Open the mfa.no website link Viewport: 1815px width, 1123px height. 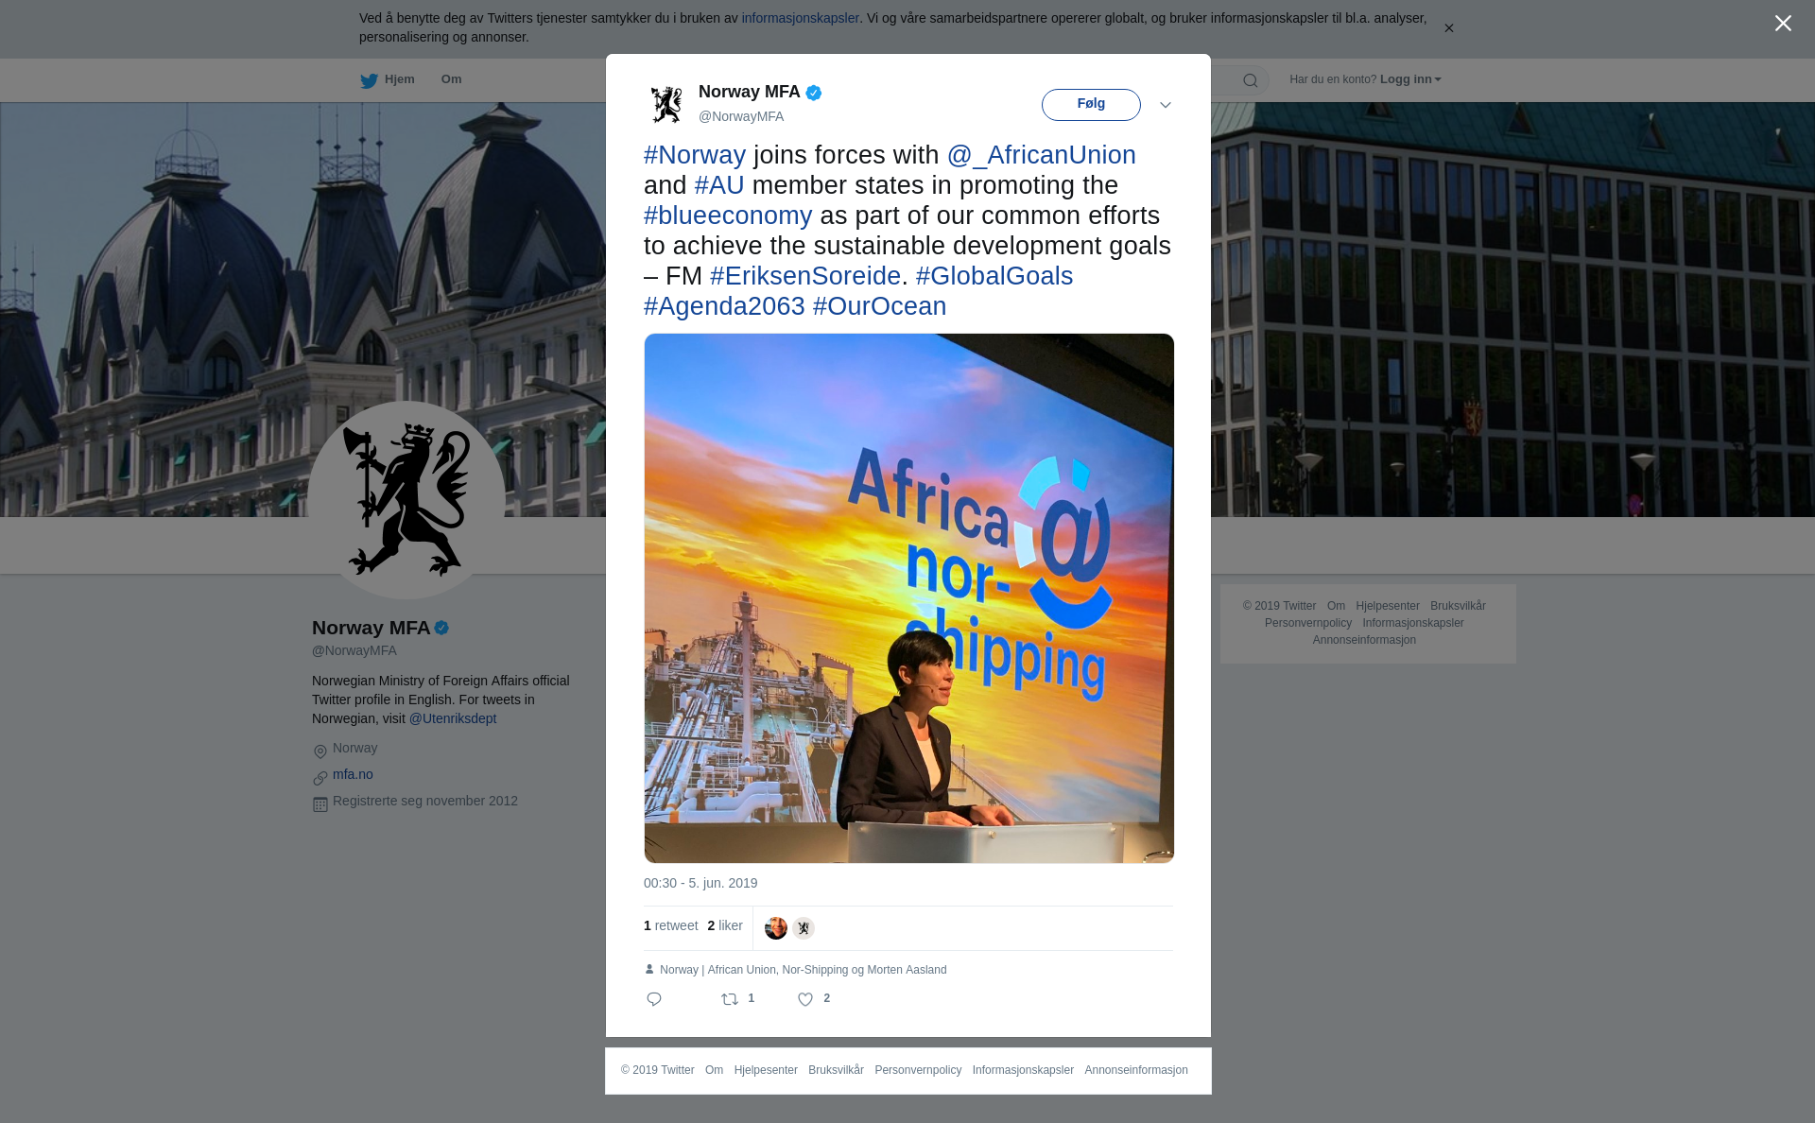tap(353, 774)
